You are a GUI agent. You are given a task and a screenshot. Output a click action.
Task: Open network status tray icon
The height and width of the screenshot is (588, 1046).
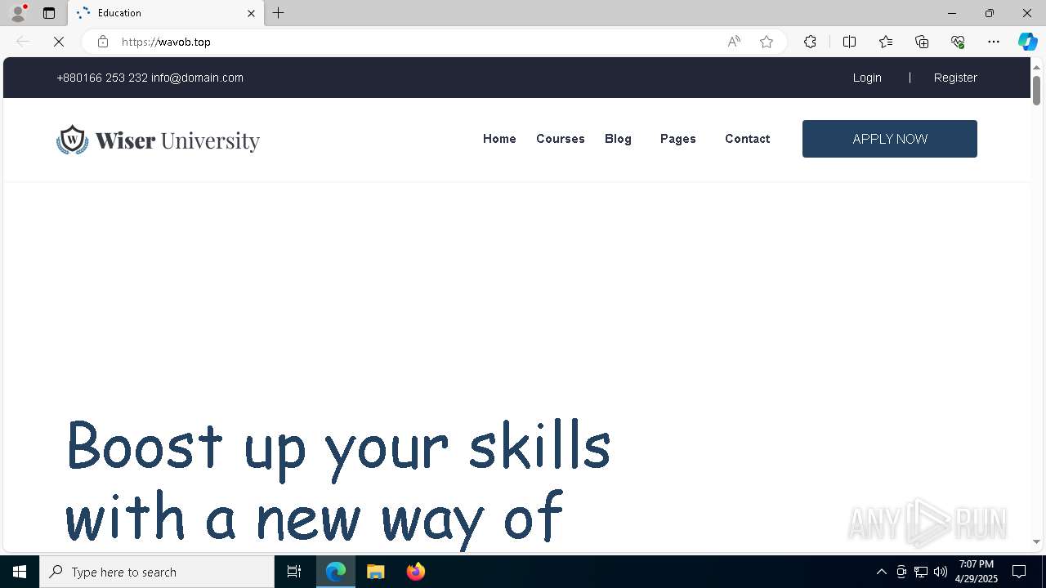(921, 572)
